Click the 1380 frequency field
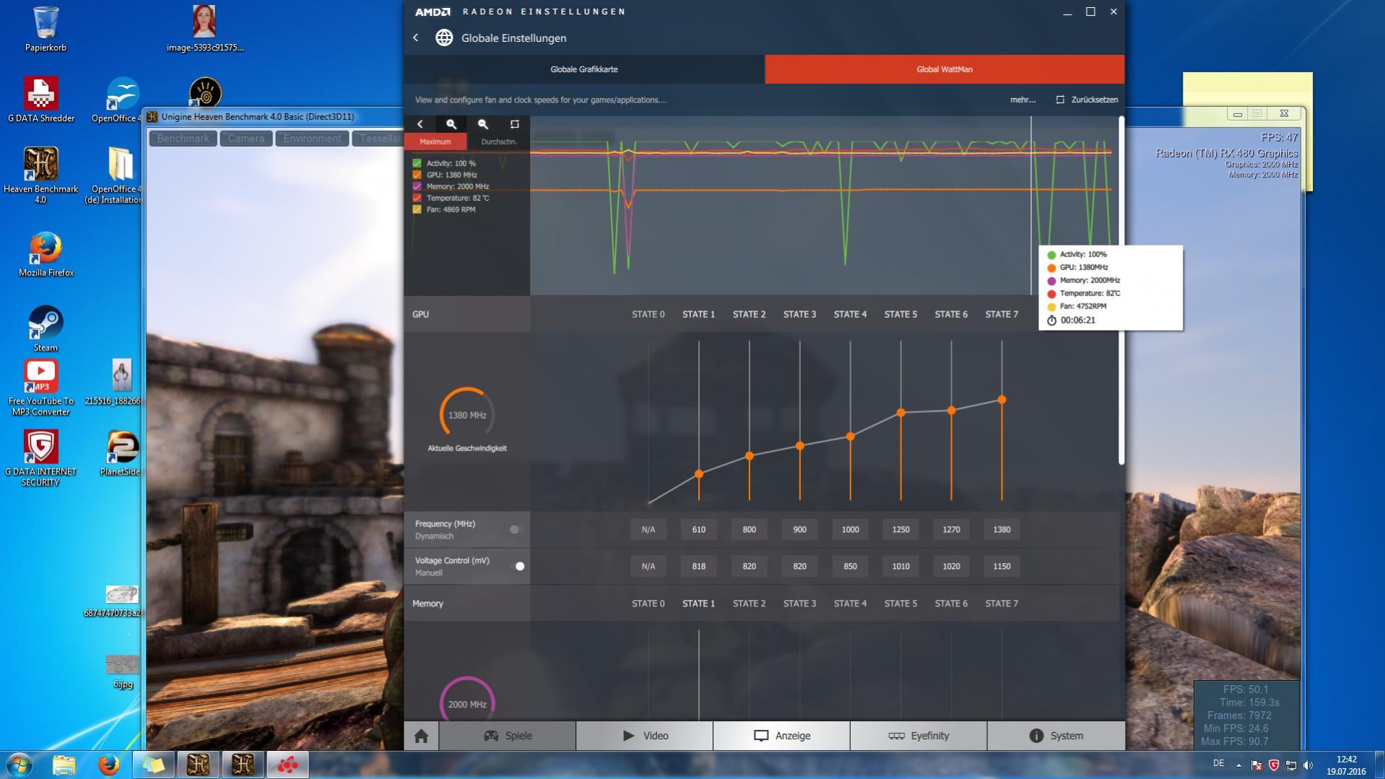Viewport: 1385px width, 779px height. (x=1002, y=529)
